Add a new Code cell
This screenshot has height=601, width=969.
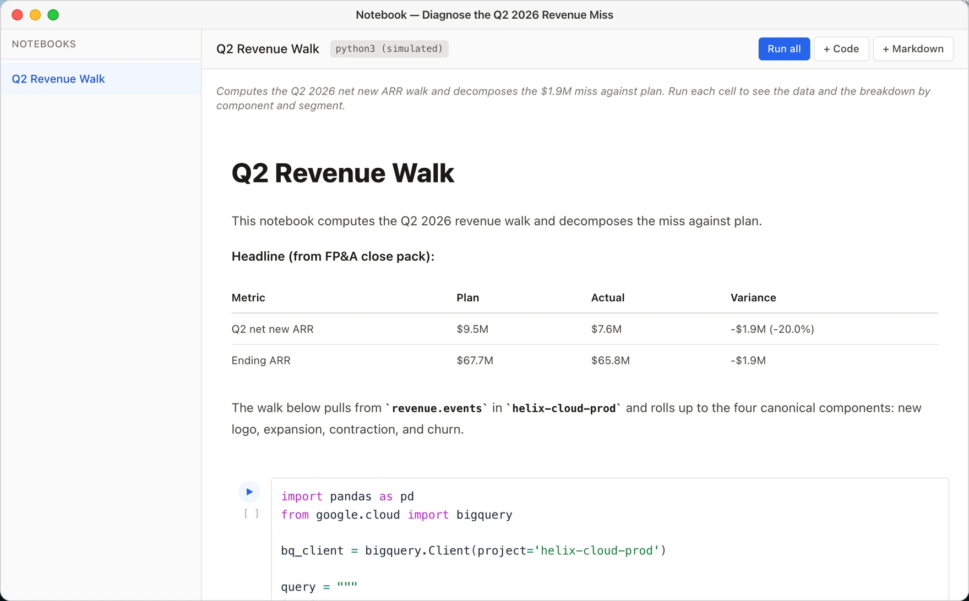tap(841, 49)
